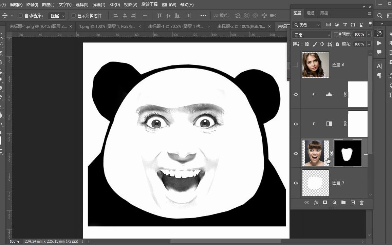This screenshot has width=392, height=245.
Task: Enable the 自动选择 checkbox
Action: (x=20, y=15)
